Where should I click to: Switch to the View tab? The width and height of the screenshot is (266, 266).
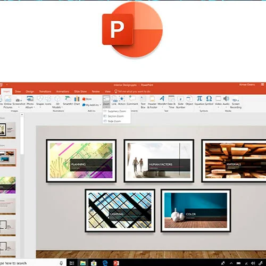pos(107,92)
